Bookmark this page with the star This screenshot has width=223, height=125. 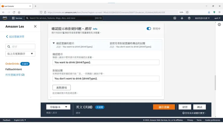coord(187,12)
